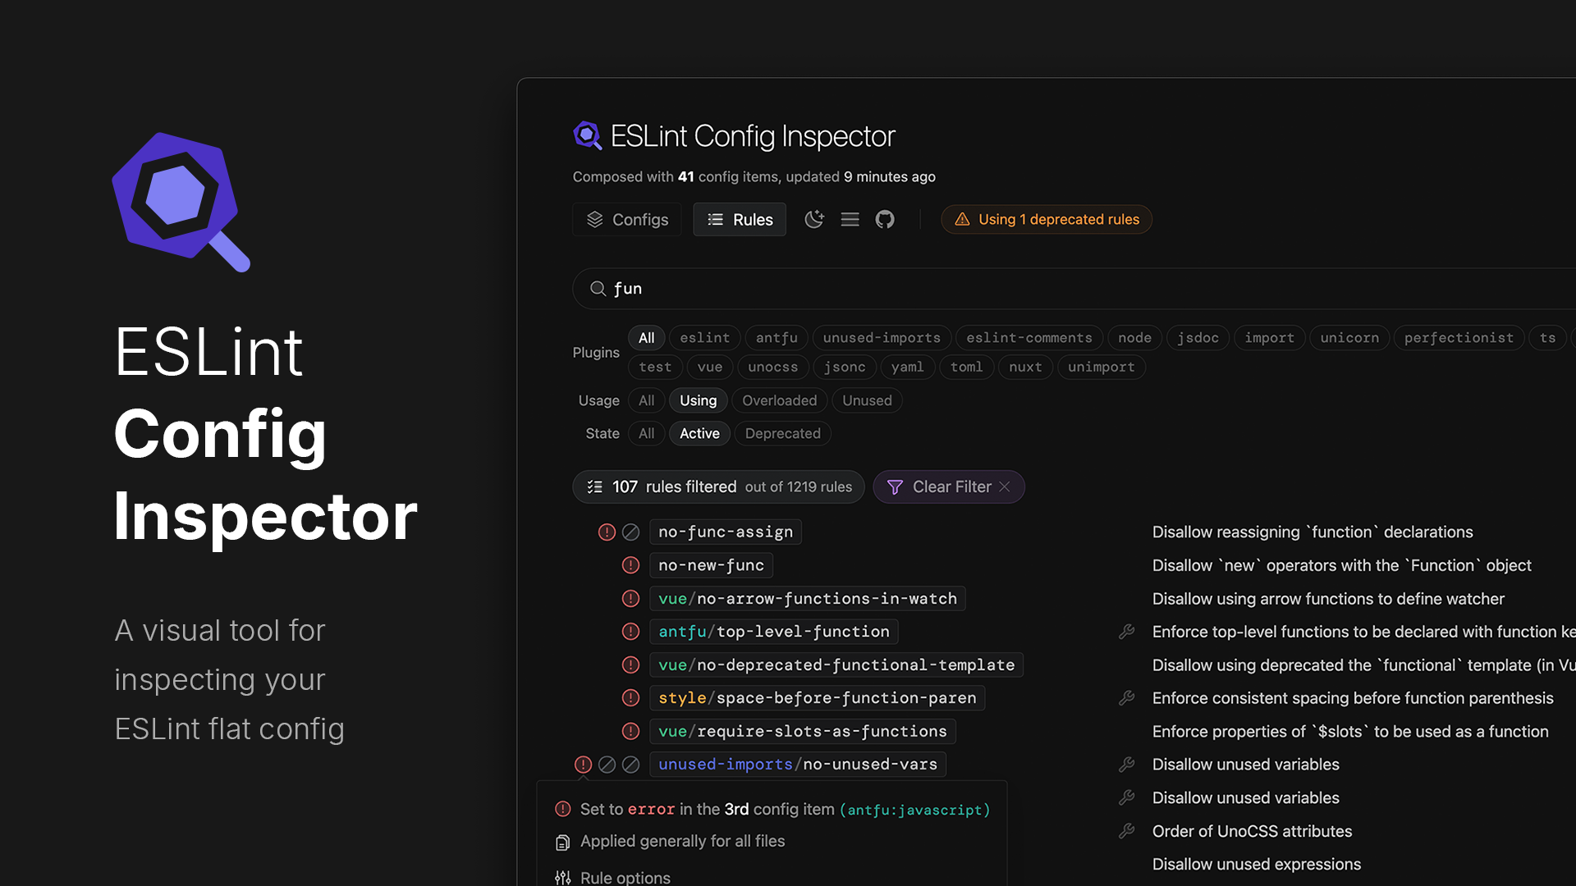Select the eslint plugin filter tag
The width and height of the screenshot is (1576, 886).
coord(704,337)
